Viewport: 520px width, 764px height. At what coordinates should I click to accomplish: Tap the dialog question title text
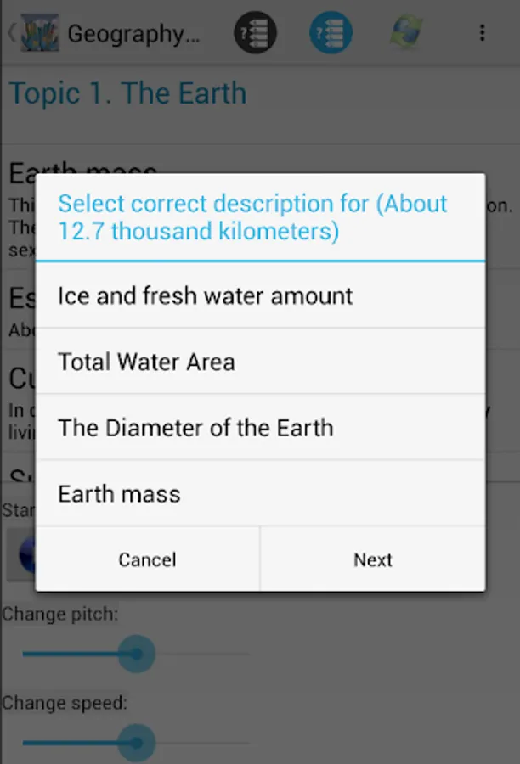coord(252,216)
